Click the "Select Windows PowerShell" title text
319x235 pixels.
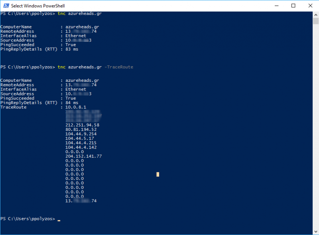pyautogui.click(x=38, y=6)
